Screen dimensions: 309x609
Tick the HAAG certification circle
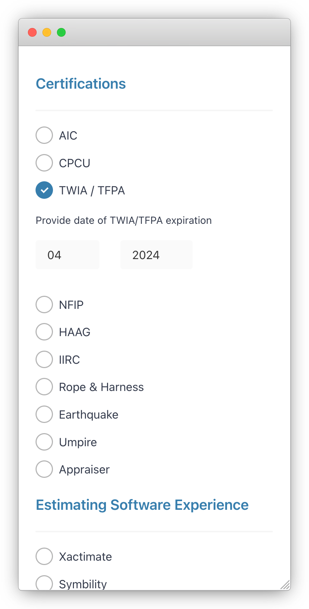point(44,332)
